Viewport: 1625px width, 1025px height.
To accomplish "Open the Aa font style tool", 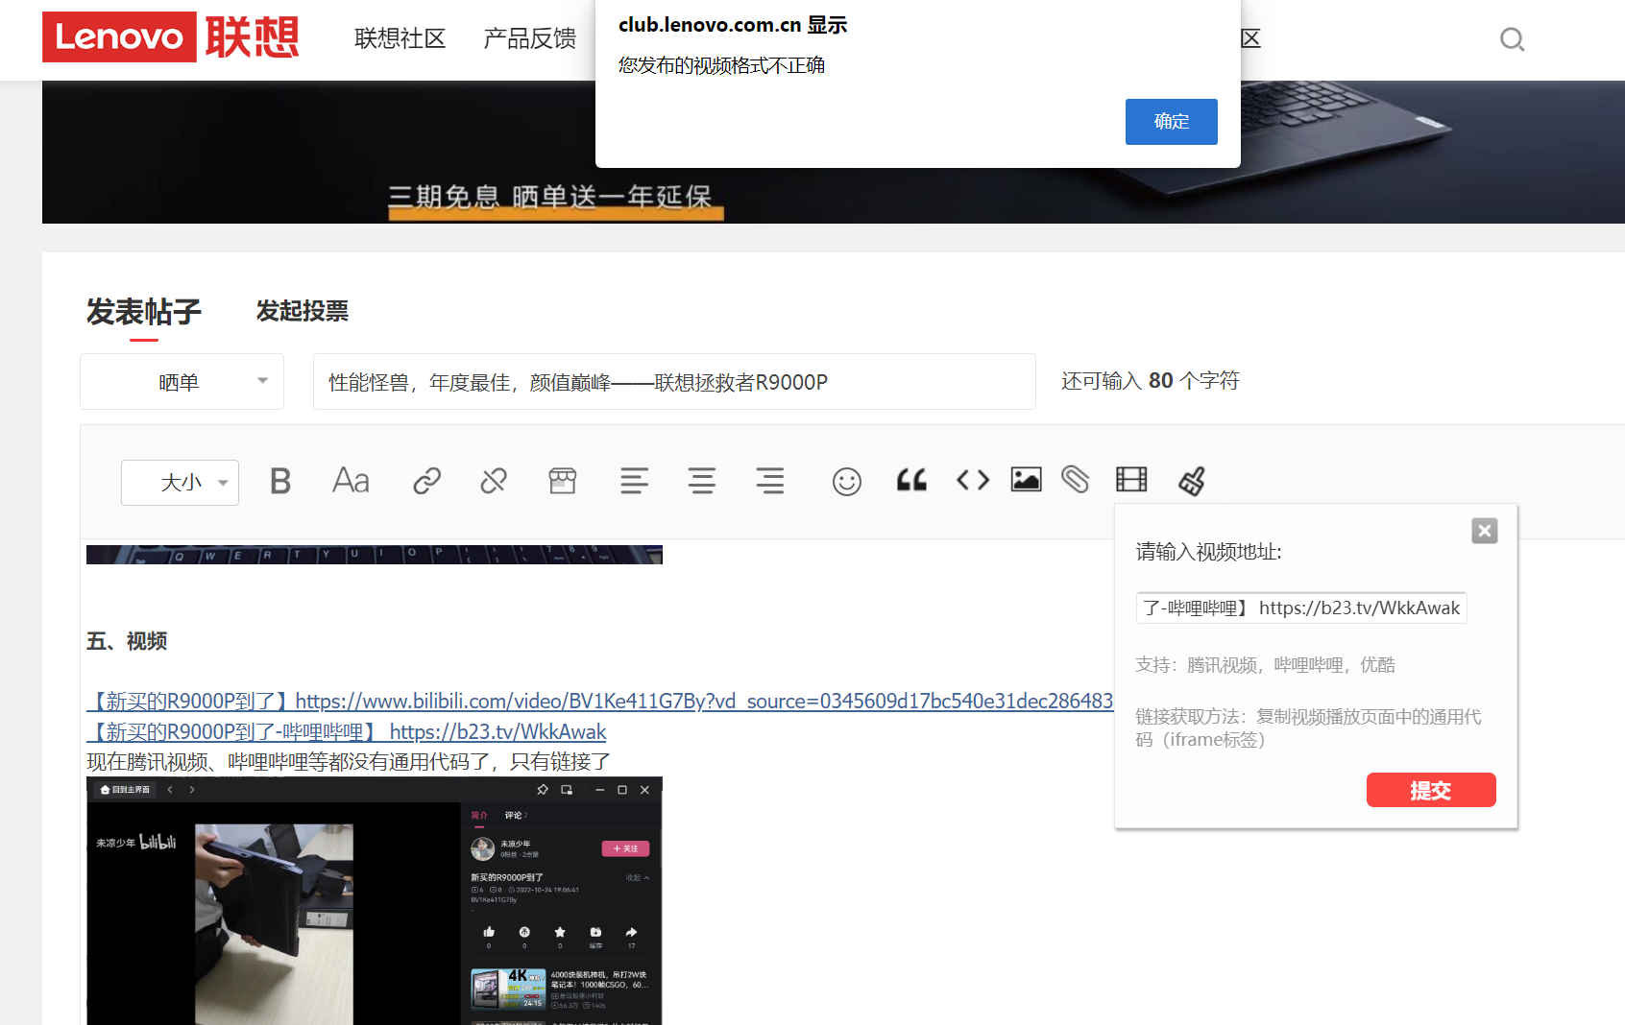I will pyautogui.click(x=351, y=481).
